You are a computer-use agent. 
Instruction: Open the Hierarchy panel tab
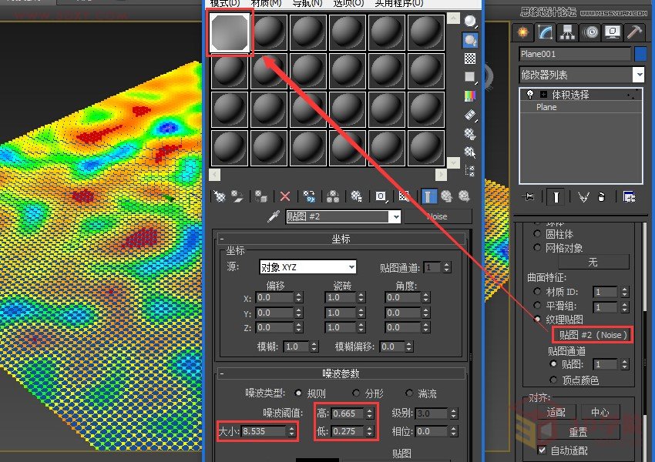click(568, 32)
